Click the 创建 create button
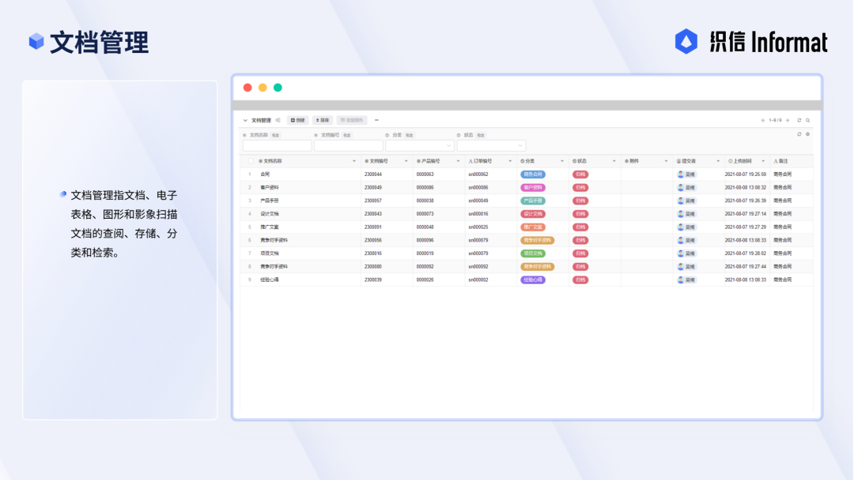The width and height of the screenshot is (854, 480). point(298,120)
